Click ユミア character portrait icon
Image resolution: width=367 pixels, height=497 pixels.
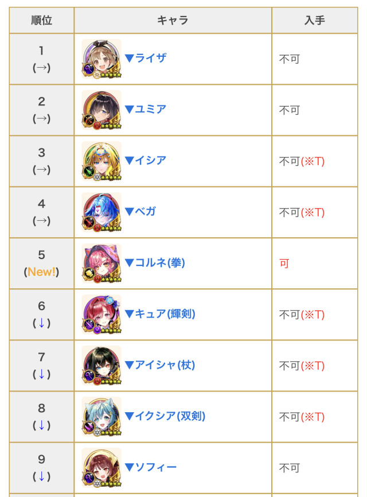pos(101,109)
